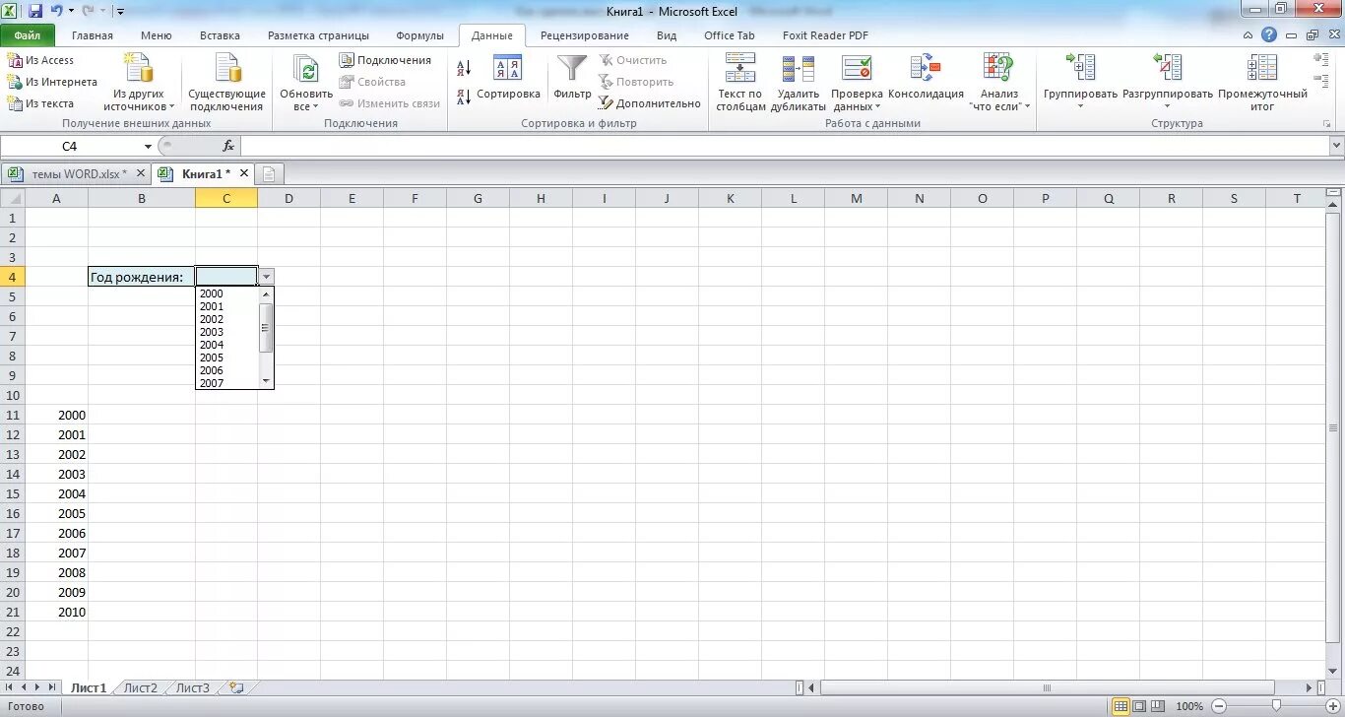This screenshot has width=1345, height=717.
Task: Close the Книга1 document tab
Action: (x=244, y=173)
